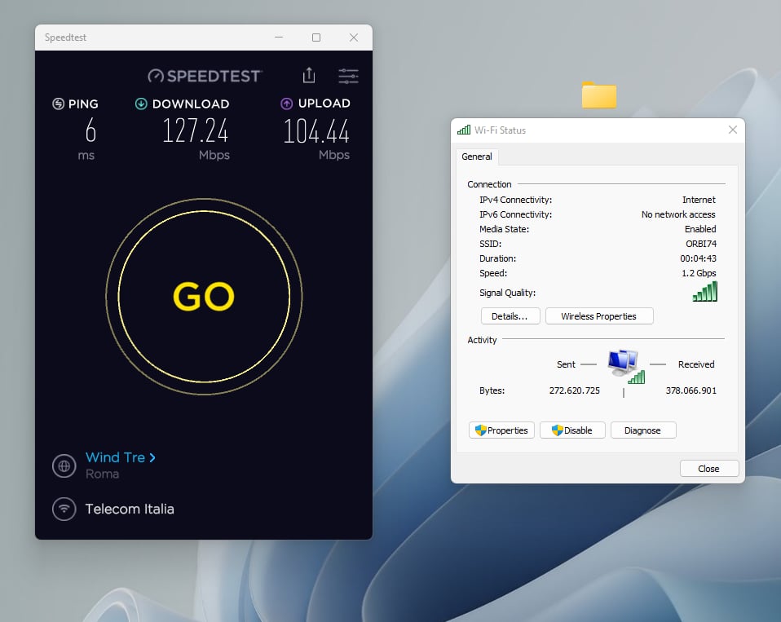Disable the Wi-Fi adapter

click(572, 430)
